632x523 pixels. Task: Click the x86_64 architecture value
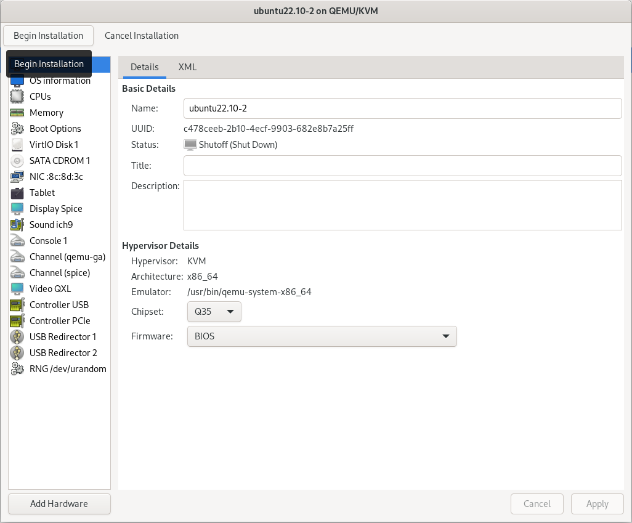pyautogui.click(x=202, y=277)
